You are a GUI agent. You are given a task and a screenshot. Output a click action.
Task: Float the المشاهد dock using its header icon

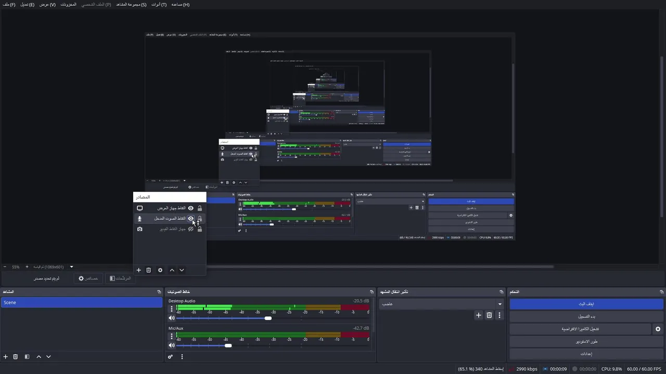159,292
